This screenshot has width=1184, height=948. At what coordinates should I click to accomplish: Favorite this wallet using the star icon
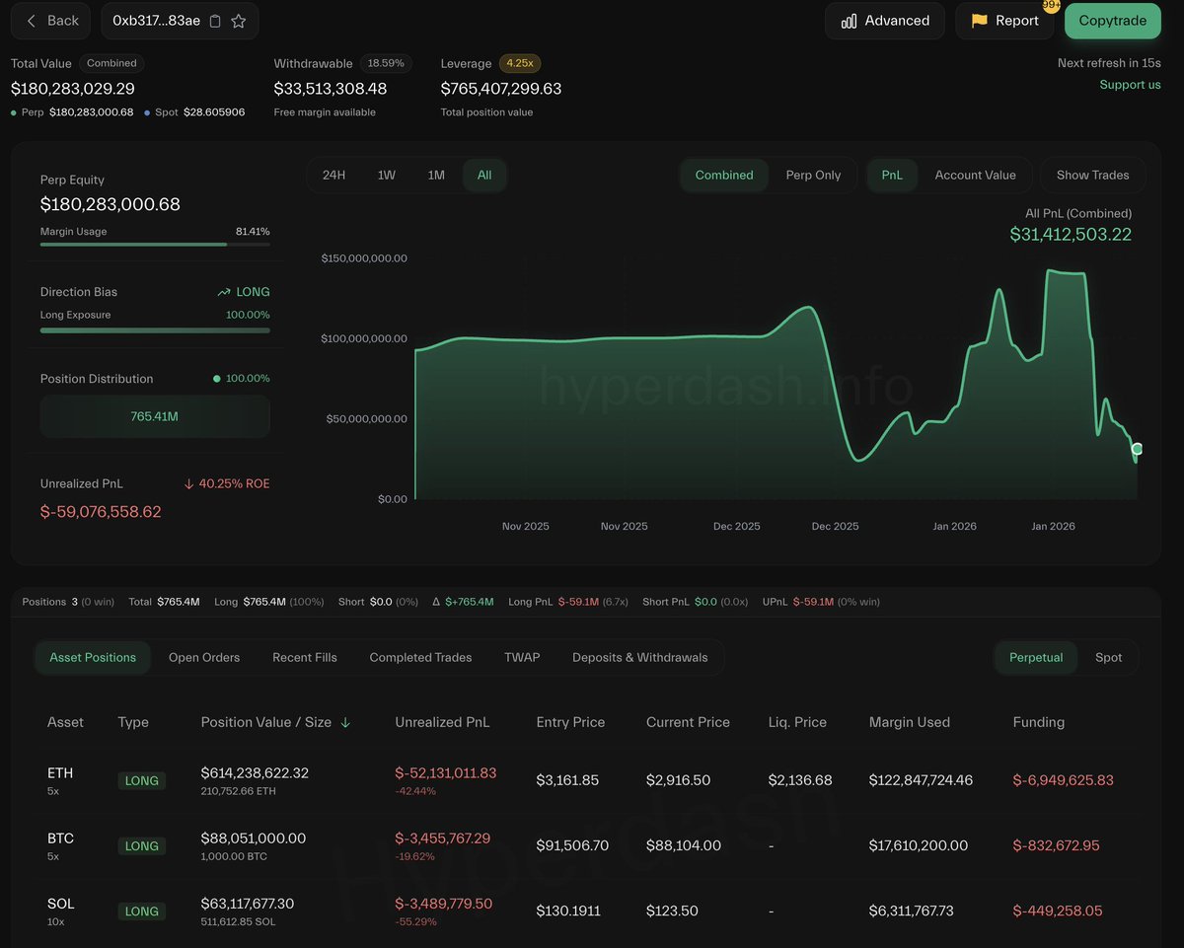pyautogui.click(x=239, y=21)
